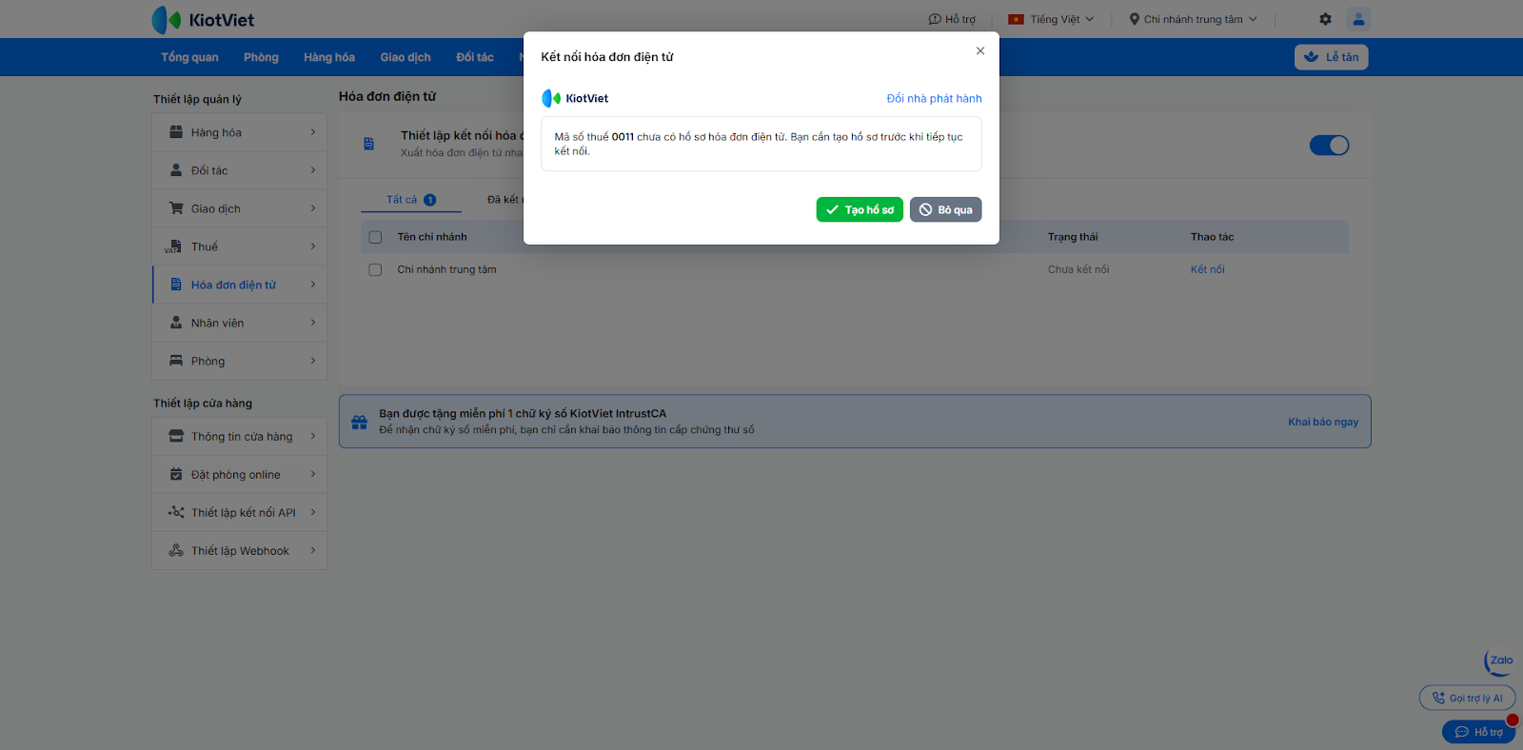The width and height of the screenshot is (1523, 750).
Task: Expand the Giao dịch settings chevron
Action: (x=313, y=208)
